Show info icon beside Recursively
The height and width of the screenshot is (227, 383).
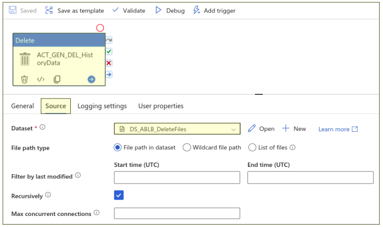pyautogui.click(x=48, y=195)
